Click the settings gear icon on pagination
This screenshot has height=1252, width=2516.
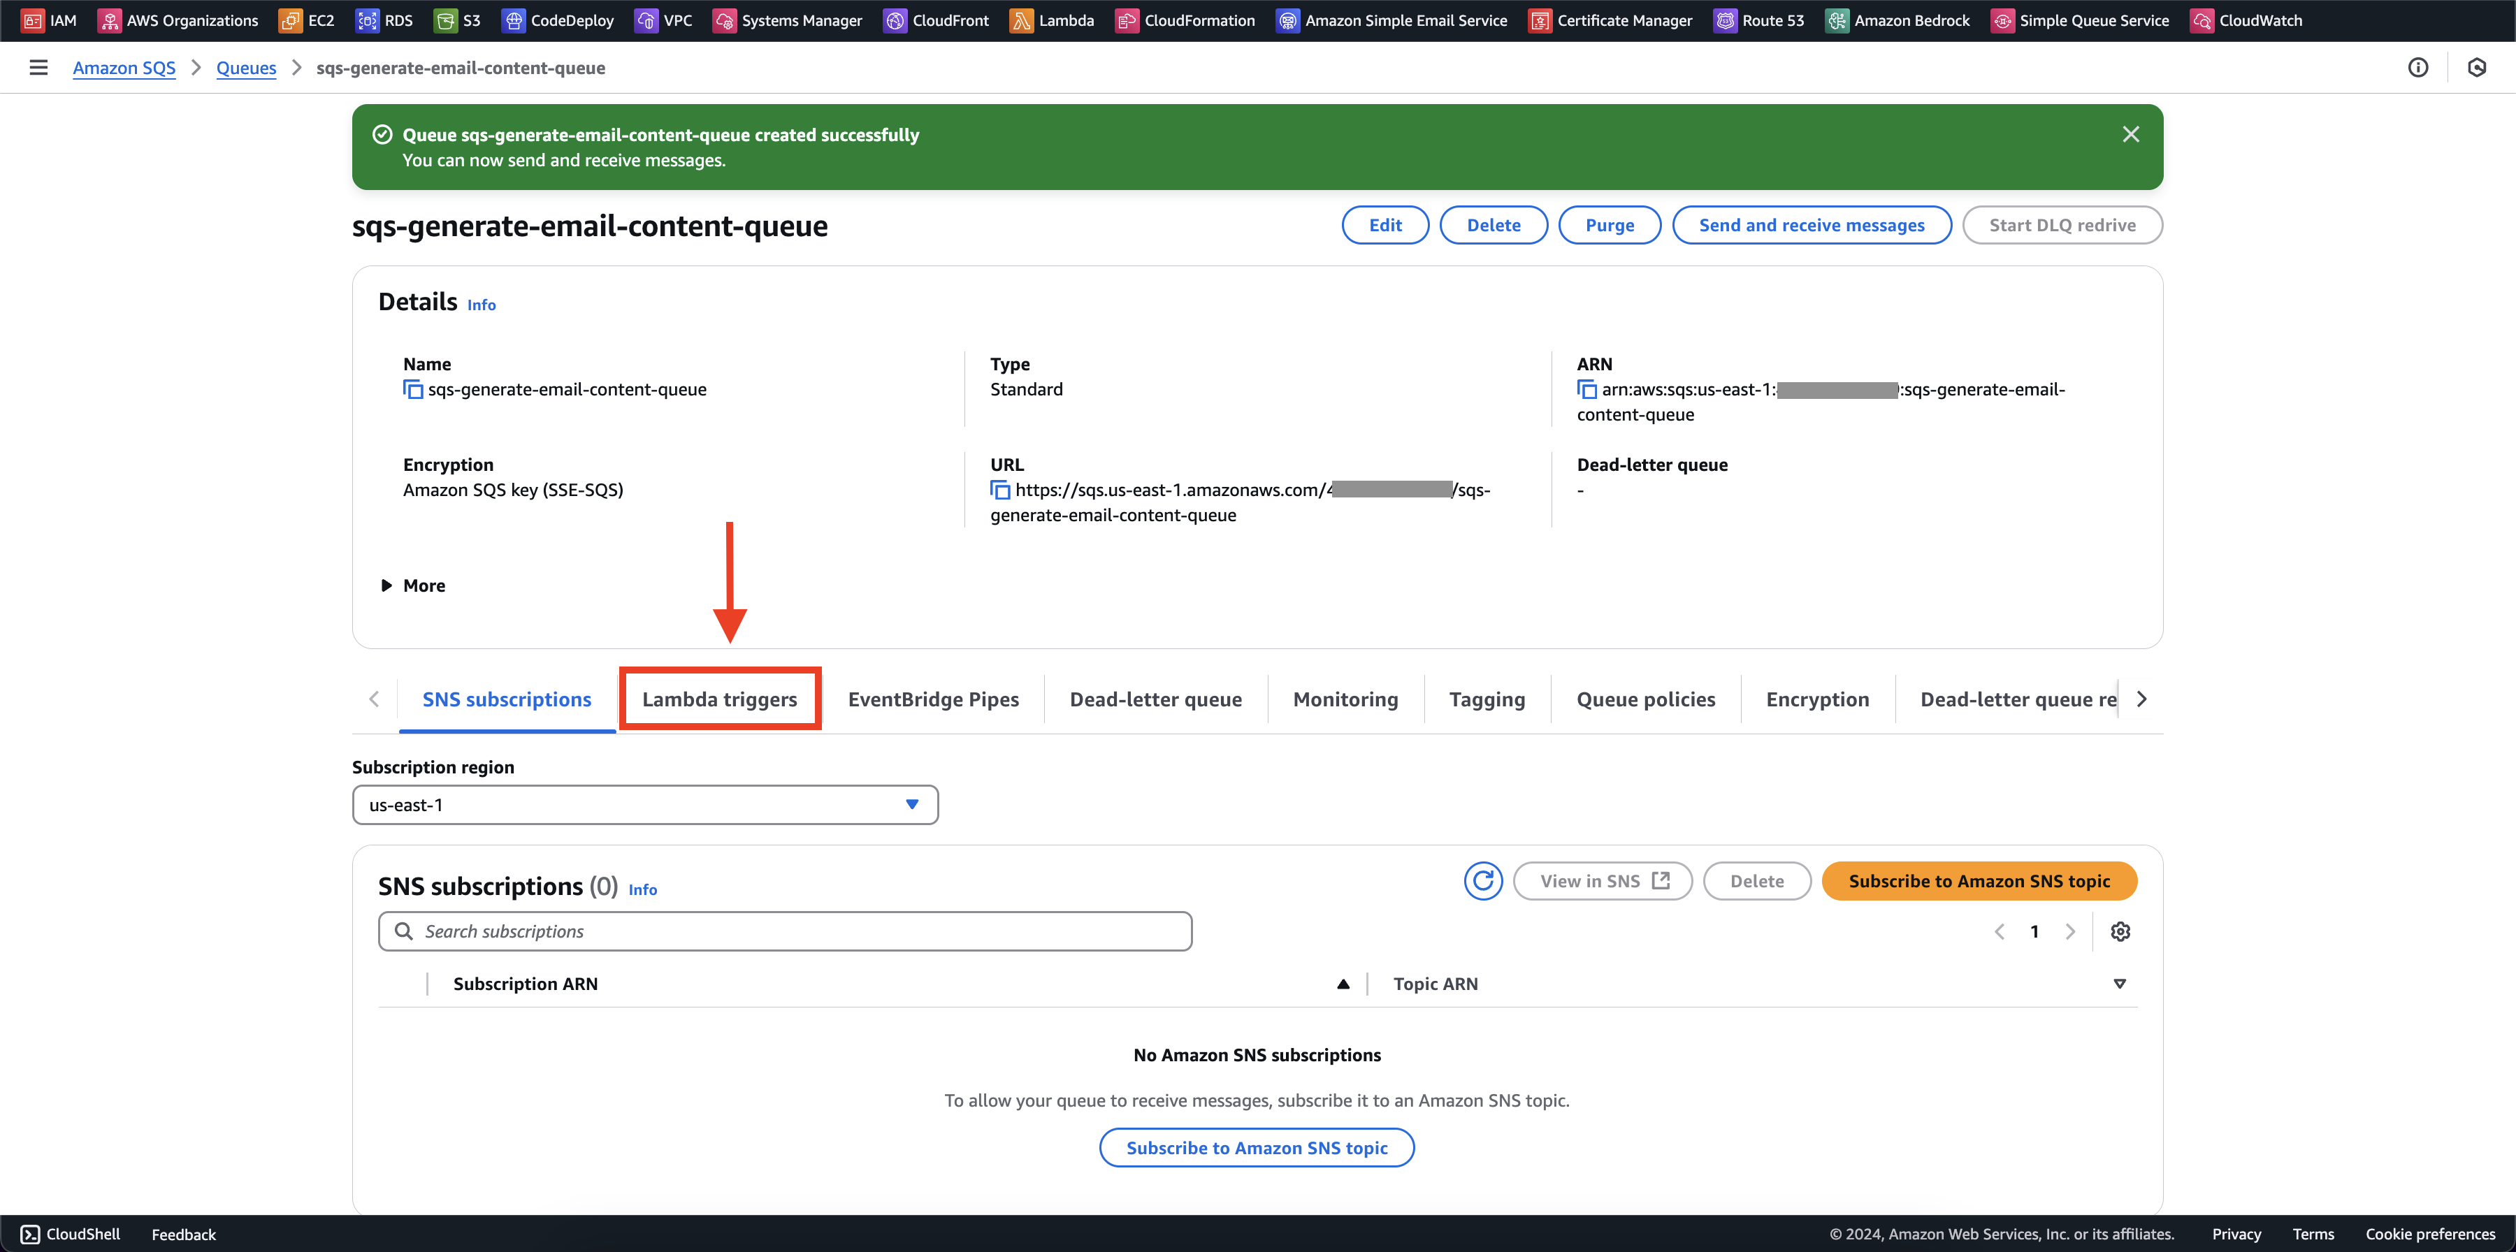point(2121,931)
